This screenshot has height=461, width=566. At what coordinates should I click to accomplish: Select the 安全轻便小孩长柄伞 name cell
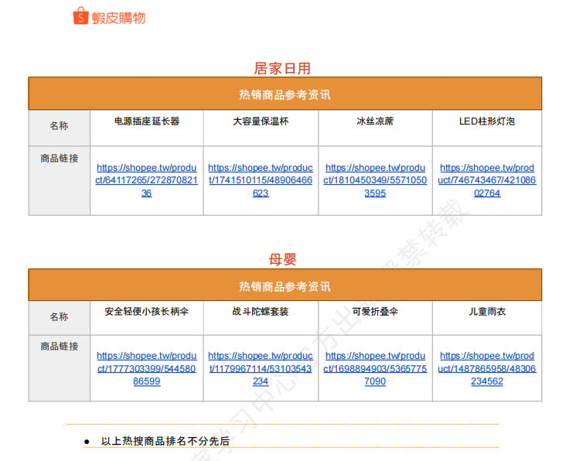pos(147,318)
